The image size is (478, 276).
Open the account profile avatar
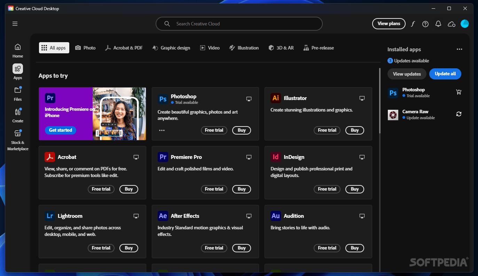click(465, 24)
